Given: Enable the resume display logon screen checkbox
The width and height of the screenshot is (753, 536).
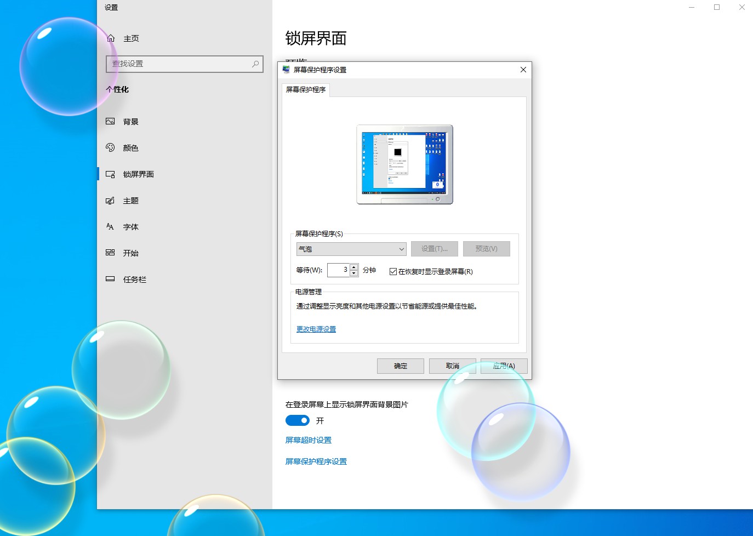Looking at the screenshot, I should [392, 271].
